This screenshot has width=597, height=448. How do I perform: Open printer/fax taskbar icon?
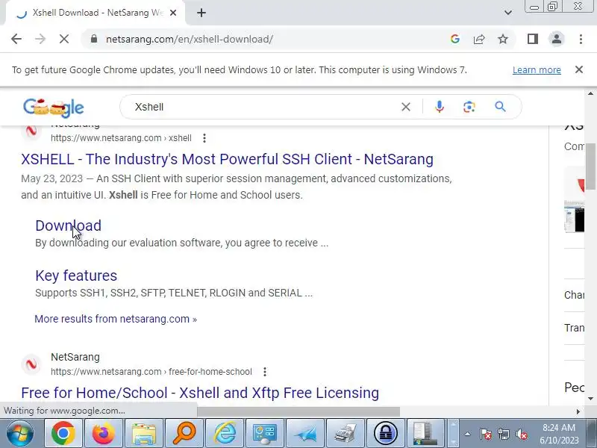(x=346, y=433)
